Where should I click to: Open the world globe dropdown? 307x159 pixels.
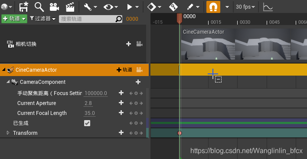6,7
